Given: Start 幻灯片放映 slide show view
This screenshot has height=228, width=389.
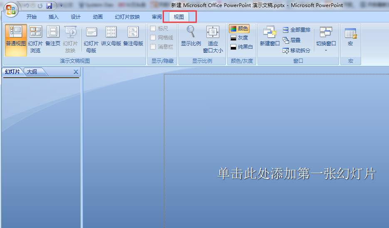Looking at the screenshot, I should coord(70,40).
